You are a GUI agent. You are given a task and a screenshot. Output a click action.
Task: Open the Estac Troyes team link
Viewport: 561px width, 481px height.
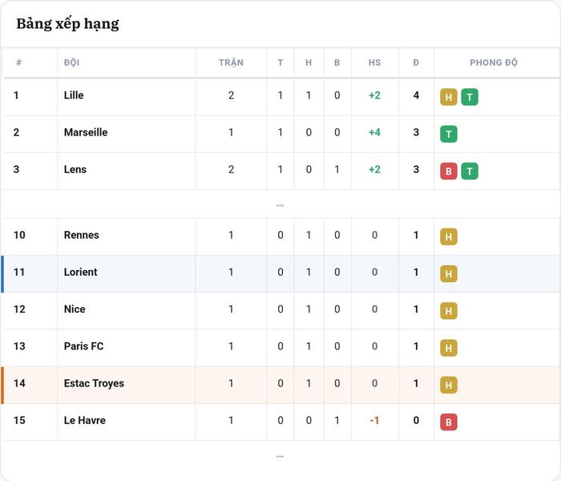click(x=94, y=383)
